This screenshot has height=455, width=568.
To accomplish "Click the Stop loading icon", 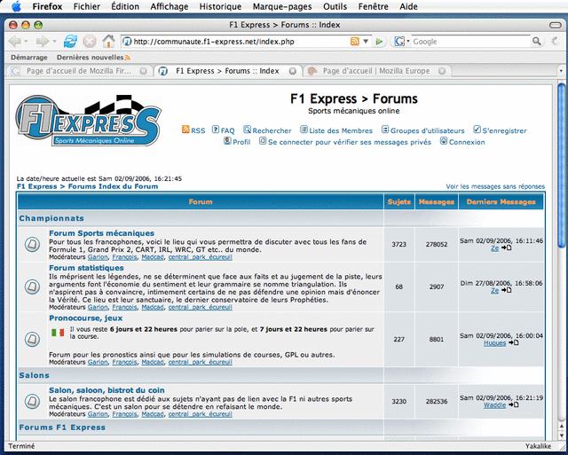I will pos(89,42).
